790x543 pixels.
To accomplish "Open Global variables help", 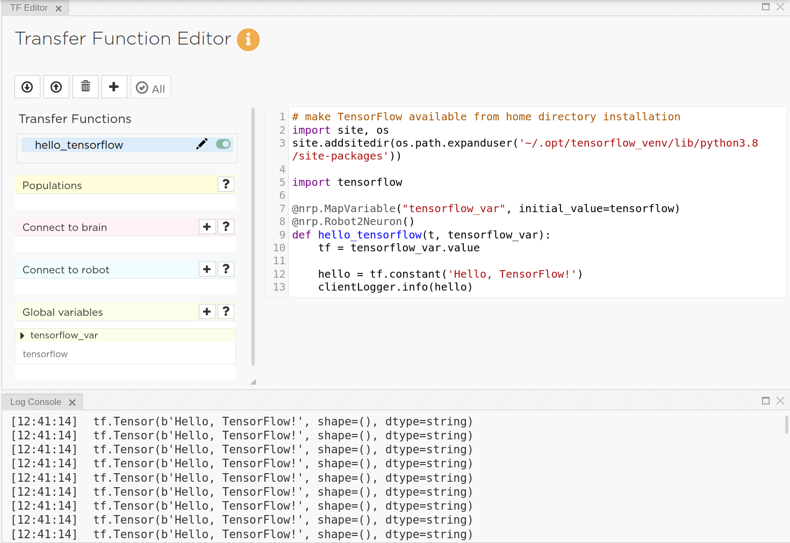I will tap(226, 312).
